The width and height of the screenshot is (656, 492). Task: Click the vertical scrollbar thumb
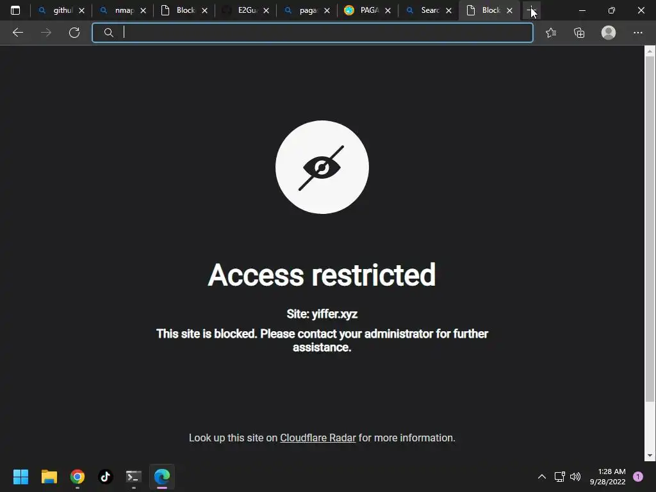[x=650, y=229]
